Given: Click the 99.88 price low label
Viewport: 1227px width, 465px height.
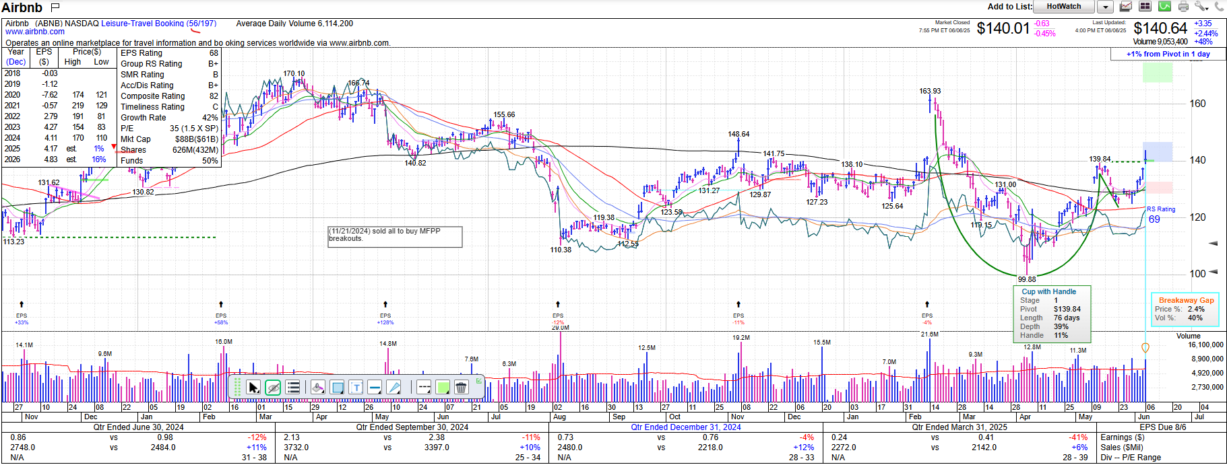Looking at the screenshot, I should (x=1027, y=279).
